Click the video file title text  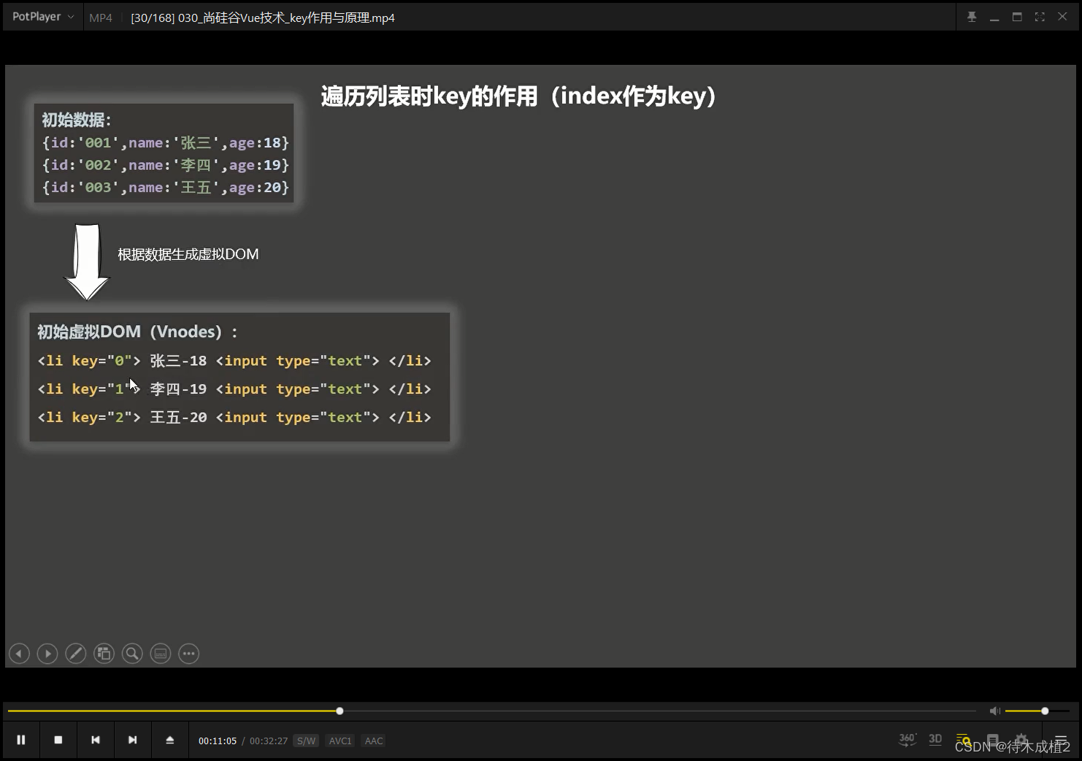tap(263, 18)
